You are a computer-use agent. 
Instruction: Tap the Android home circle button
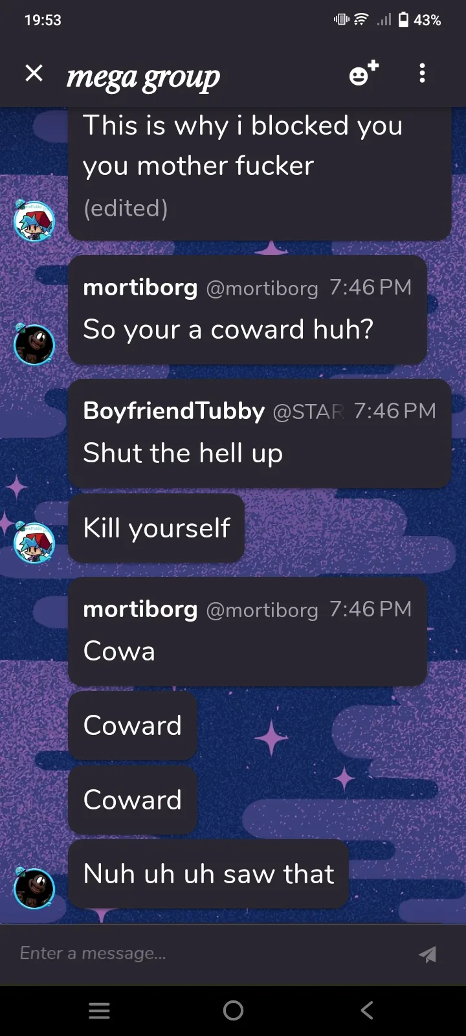point(233,1011)
